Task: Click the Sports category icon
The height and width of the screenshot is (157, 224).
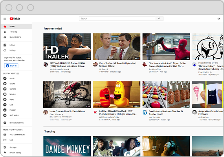Action: 5,84
